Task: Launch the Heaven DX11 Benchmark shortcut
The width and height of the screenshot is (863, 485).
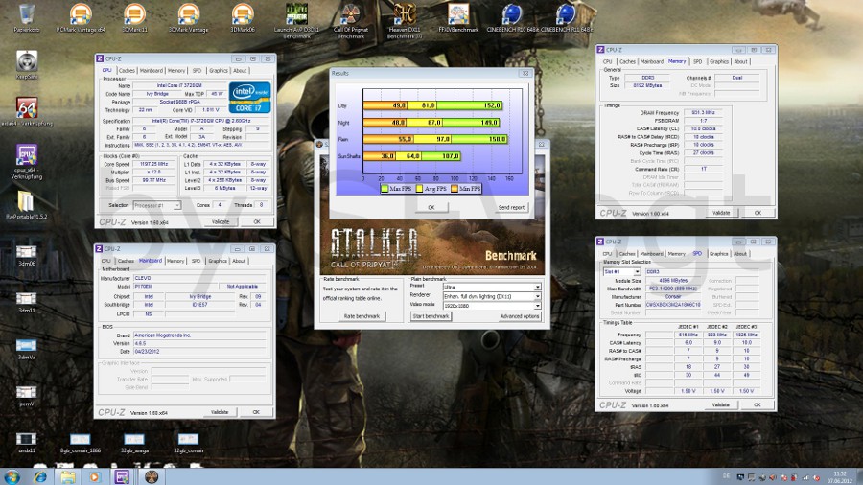Action: (406, 15)
